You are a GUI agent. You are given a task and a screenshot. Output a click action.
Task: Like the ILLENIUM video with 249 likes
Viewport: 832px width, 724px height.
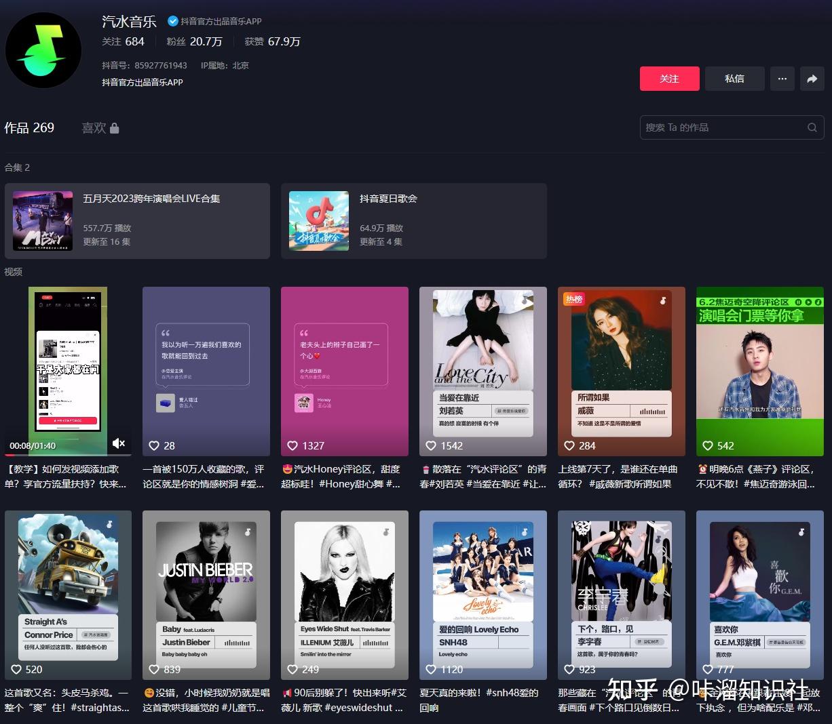292,669
